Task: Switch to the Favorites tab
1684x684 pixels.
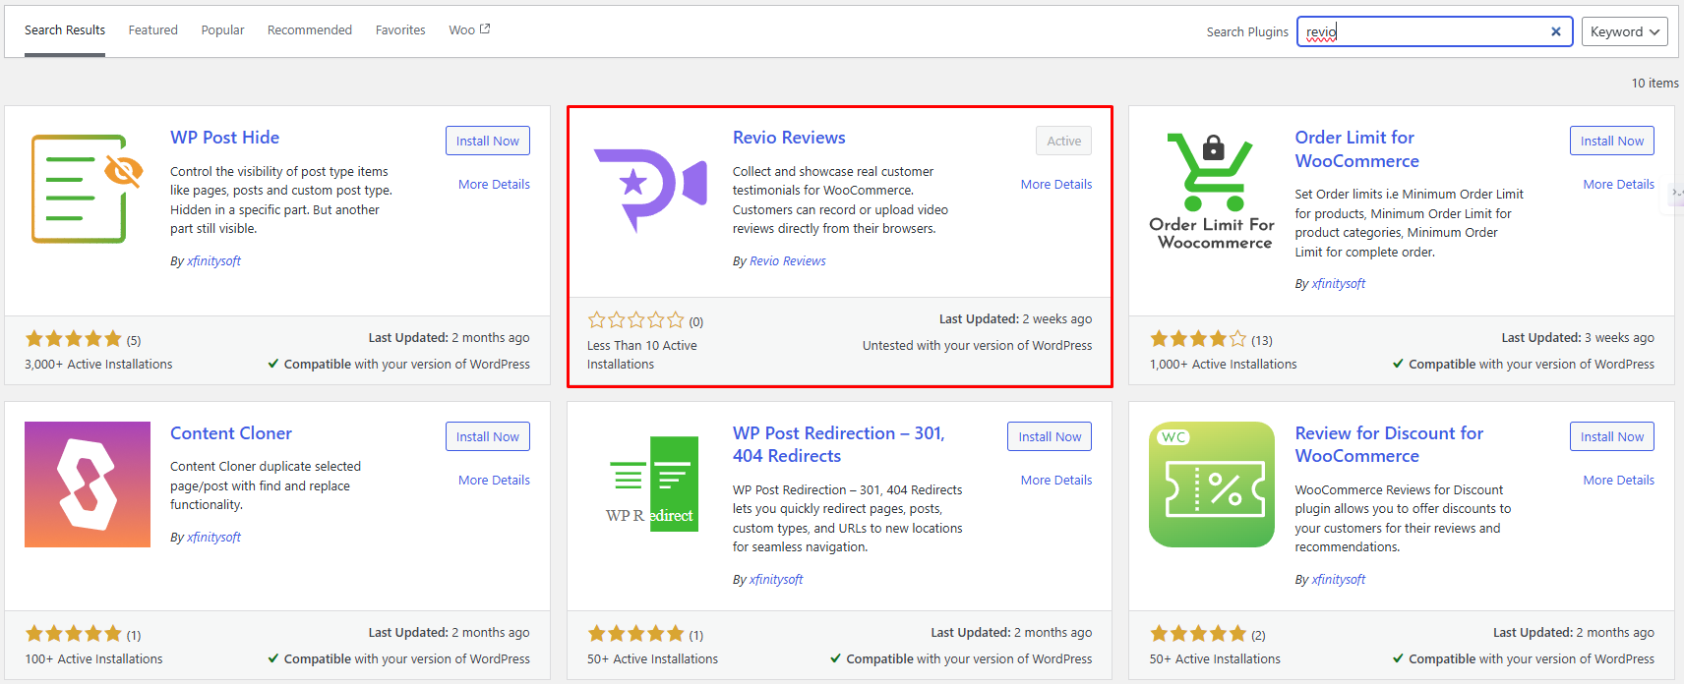Action: click(x=400, y=30)
